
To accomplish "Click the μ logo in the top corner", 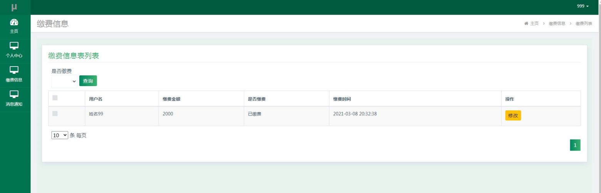I will [14, 7].
